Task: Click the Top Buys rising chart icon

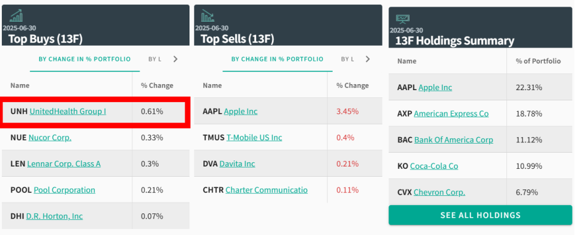Action: [16, 16]
